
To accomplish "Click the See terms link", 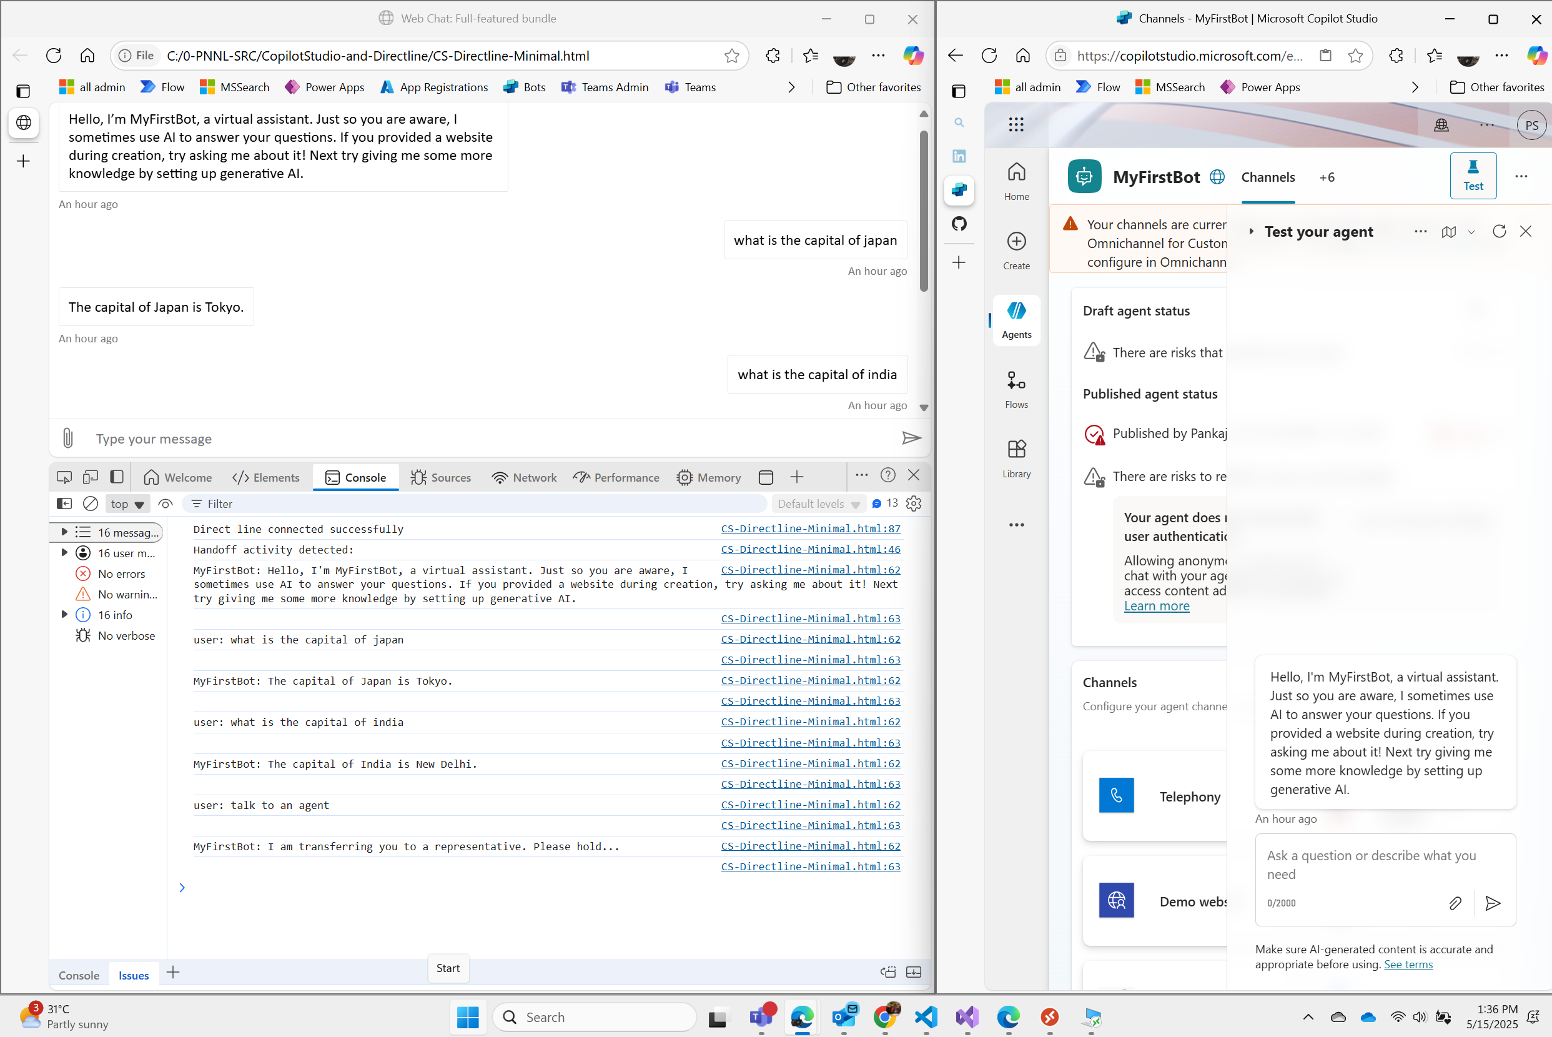I will [x=1408, y=965].
